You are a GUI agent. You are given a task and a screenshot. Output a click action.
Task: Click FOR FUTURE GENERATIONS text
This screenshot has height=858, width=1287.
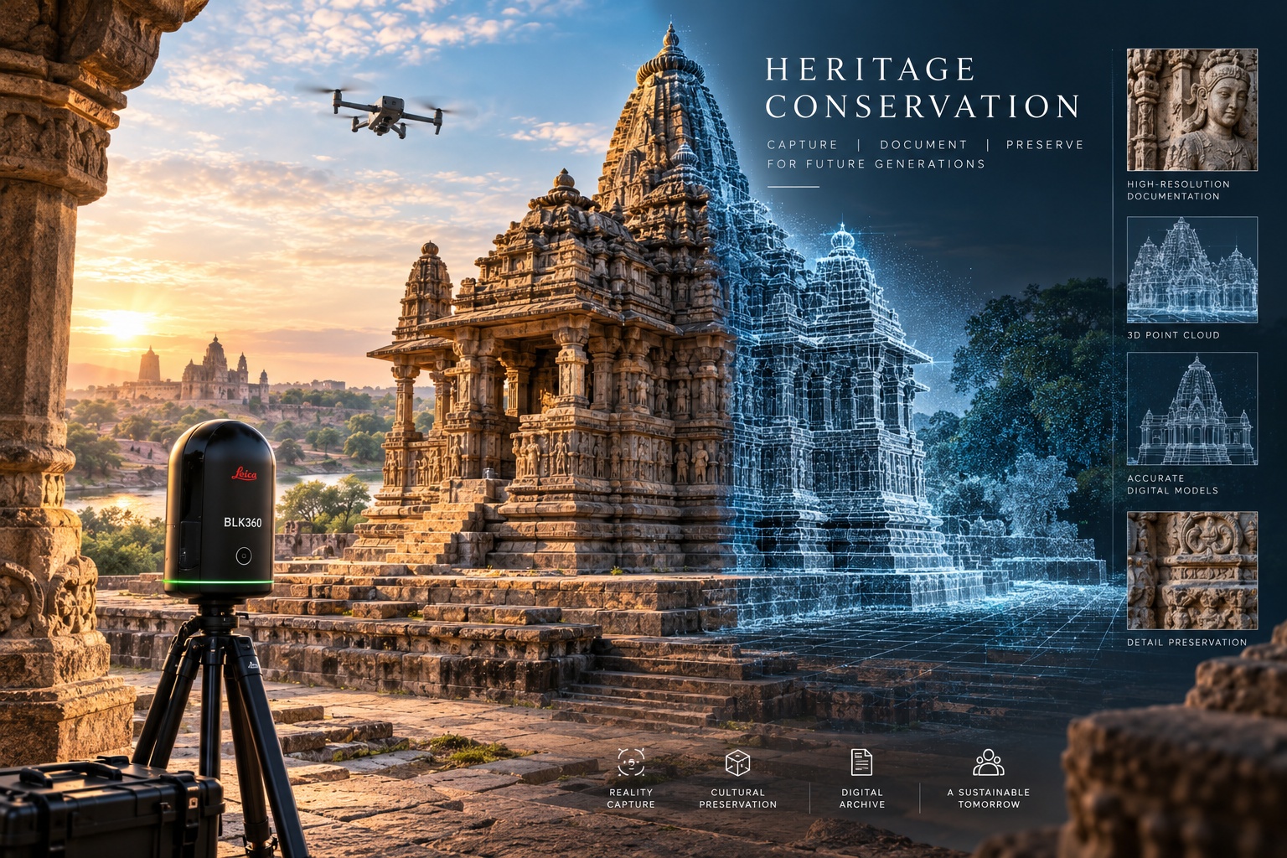[x=876, y=164]
